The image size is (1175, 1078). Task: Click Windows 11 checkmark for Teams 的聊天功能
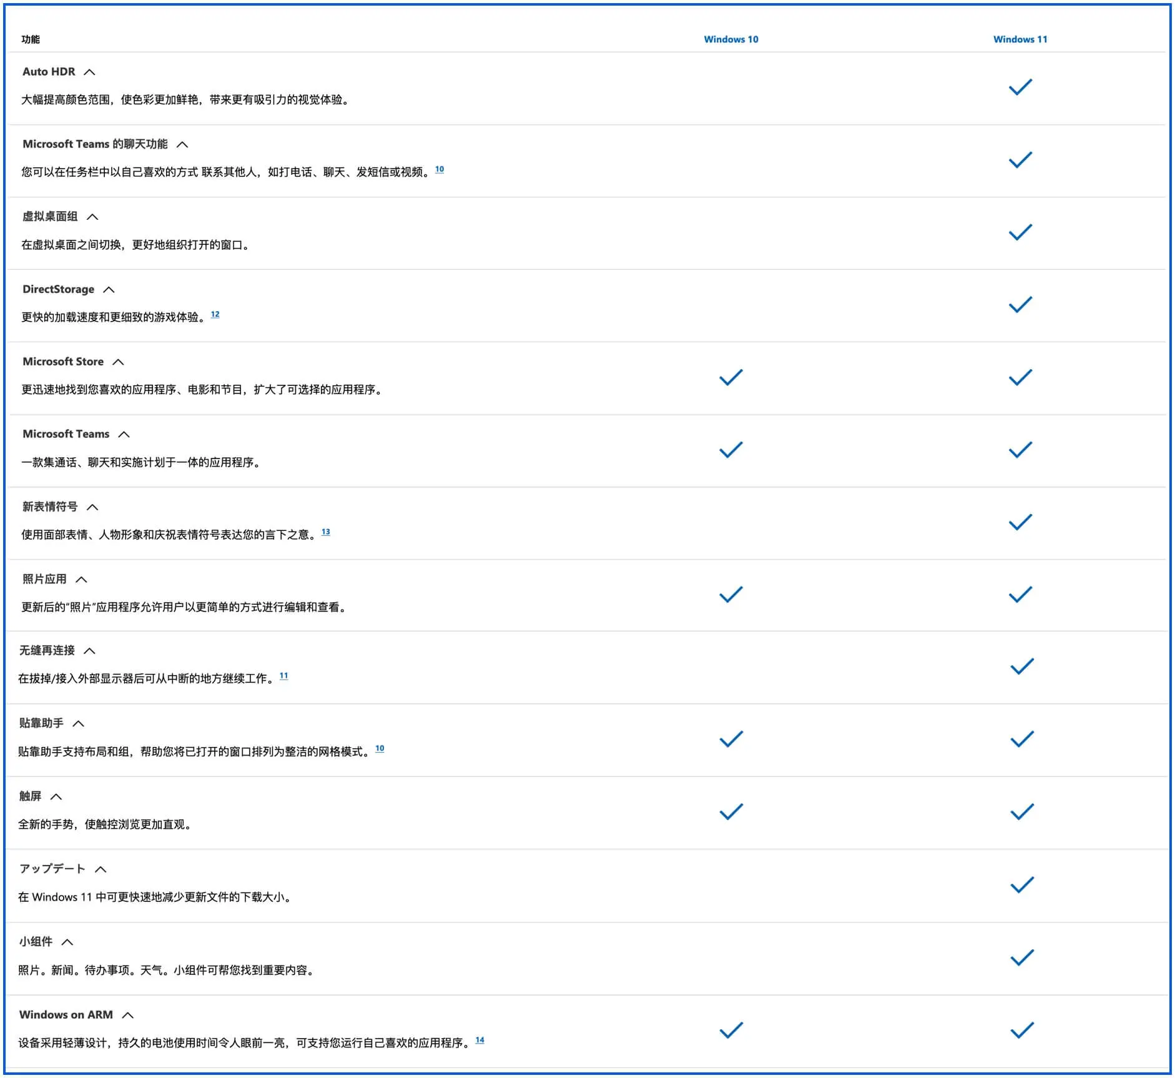pos(1020,160)
